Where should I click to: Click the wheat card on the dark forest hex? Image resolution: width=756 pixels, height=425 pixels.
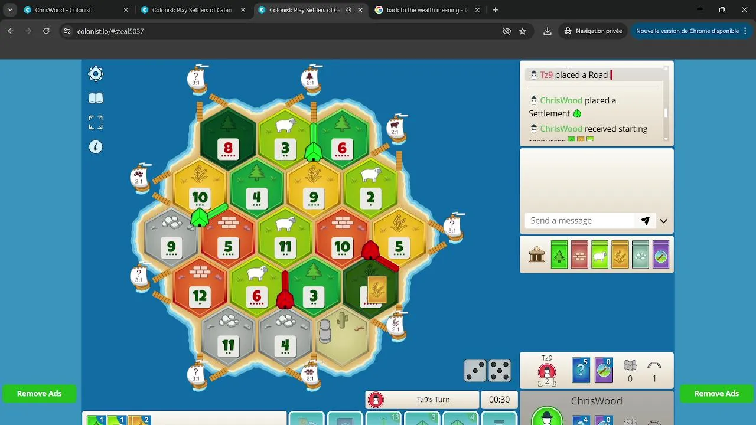(377, 290)
